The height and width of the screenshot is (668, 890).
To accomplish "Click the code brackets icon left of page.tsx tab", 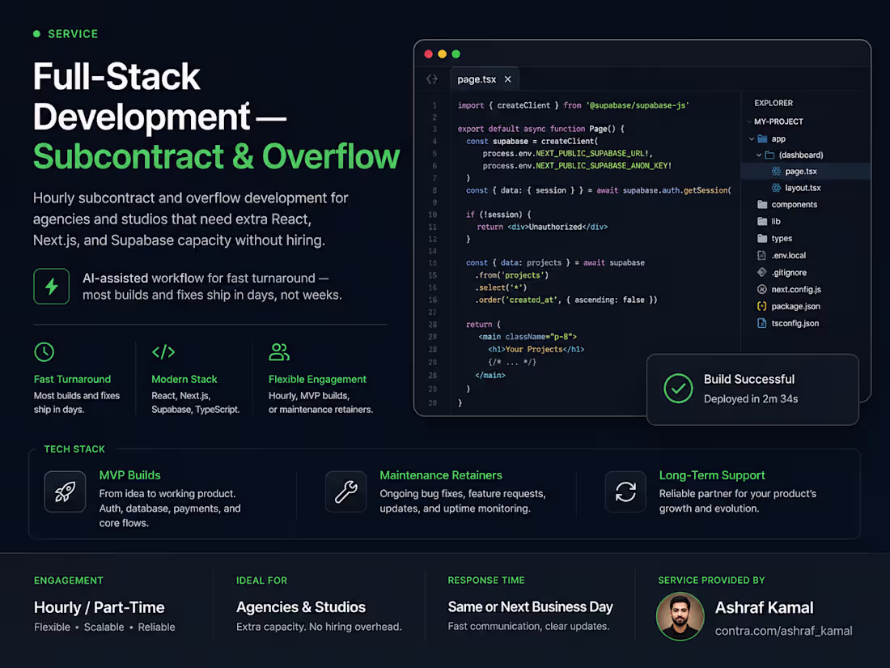I will coord(432,79).
